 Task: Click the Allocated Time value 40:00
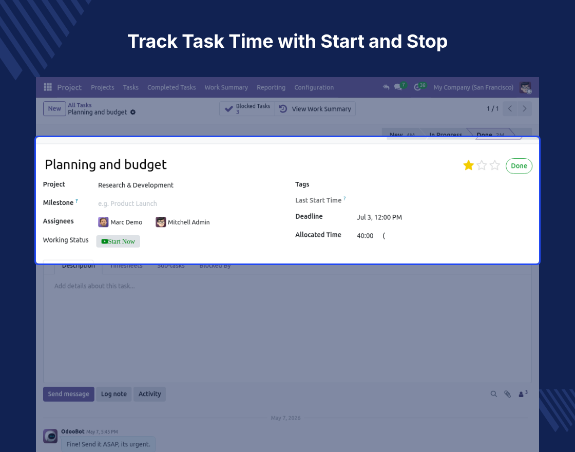[365, 236]
